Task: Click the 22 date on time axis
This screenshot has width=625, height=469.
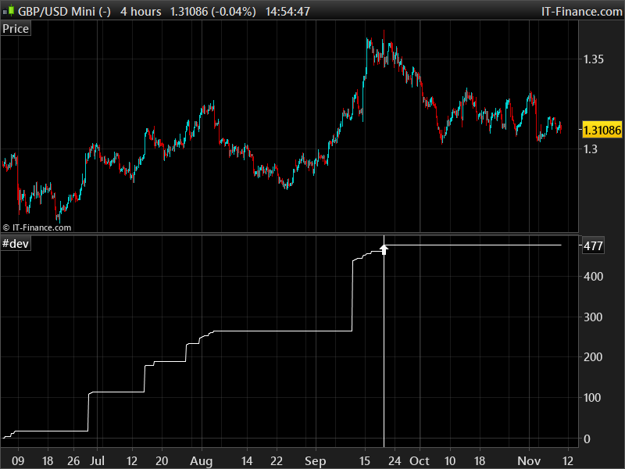Action: [277, 460]
